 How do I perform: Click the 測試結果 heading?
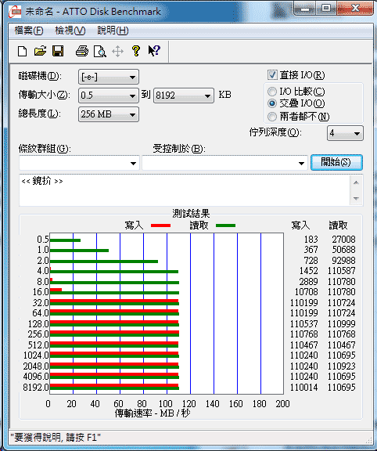coord(191,214)
